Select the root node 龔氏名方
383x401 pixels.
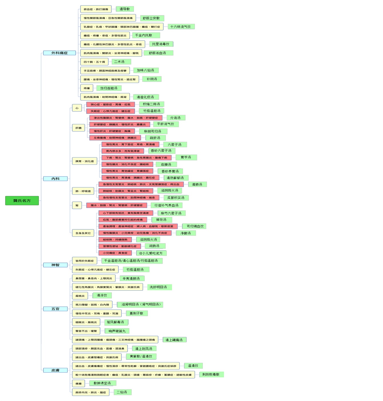(22, 201)
